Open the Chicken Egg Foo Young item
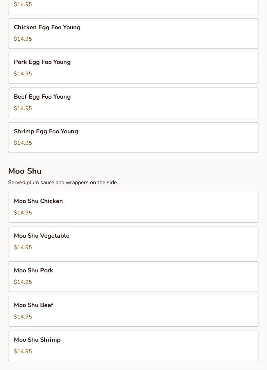The width and height of the screenshot is (267, 370). point(133,33)
